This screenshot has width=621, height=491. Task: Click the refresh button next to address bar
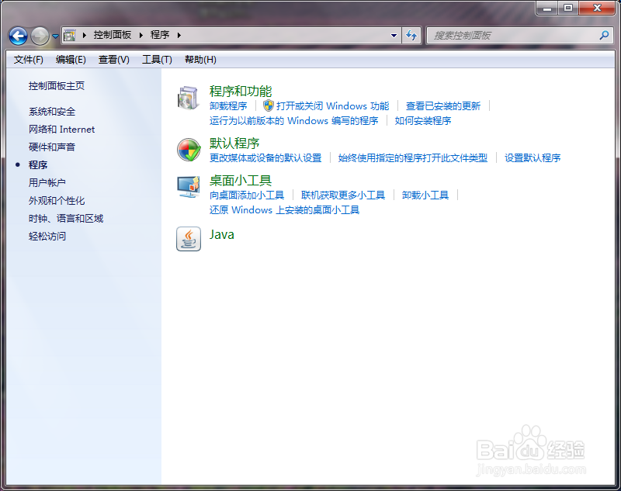click(411, 35)
